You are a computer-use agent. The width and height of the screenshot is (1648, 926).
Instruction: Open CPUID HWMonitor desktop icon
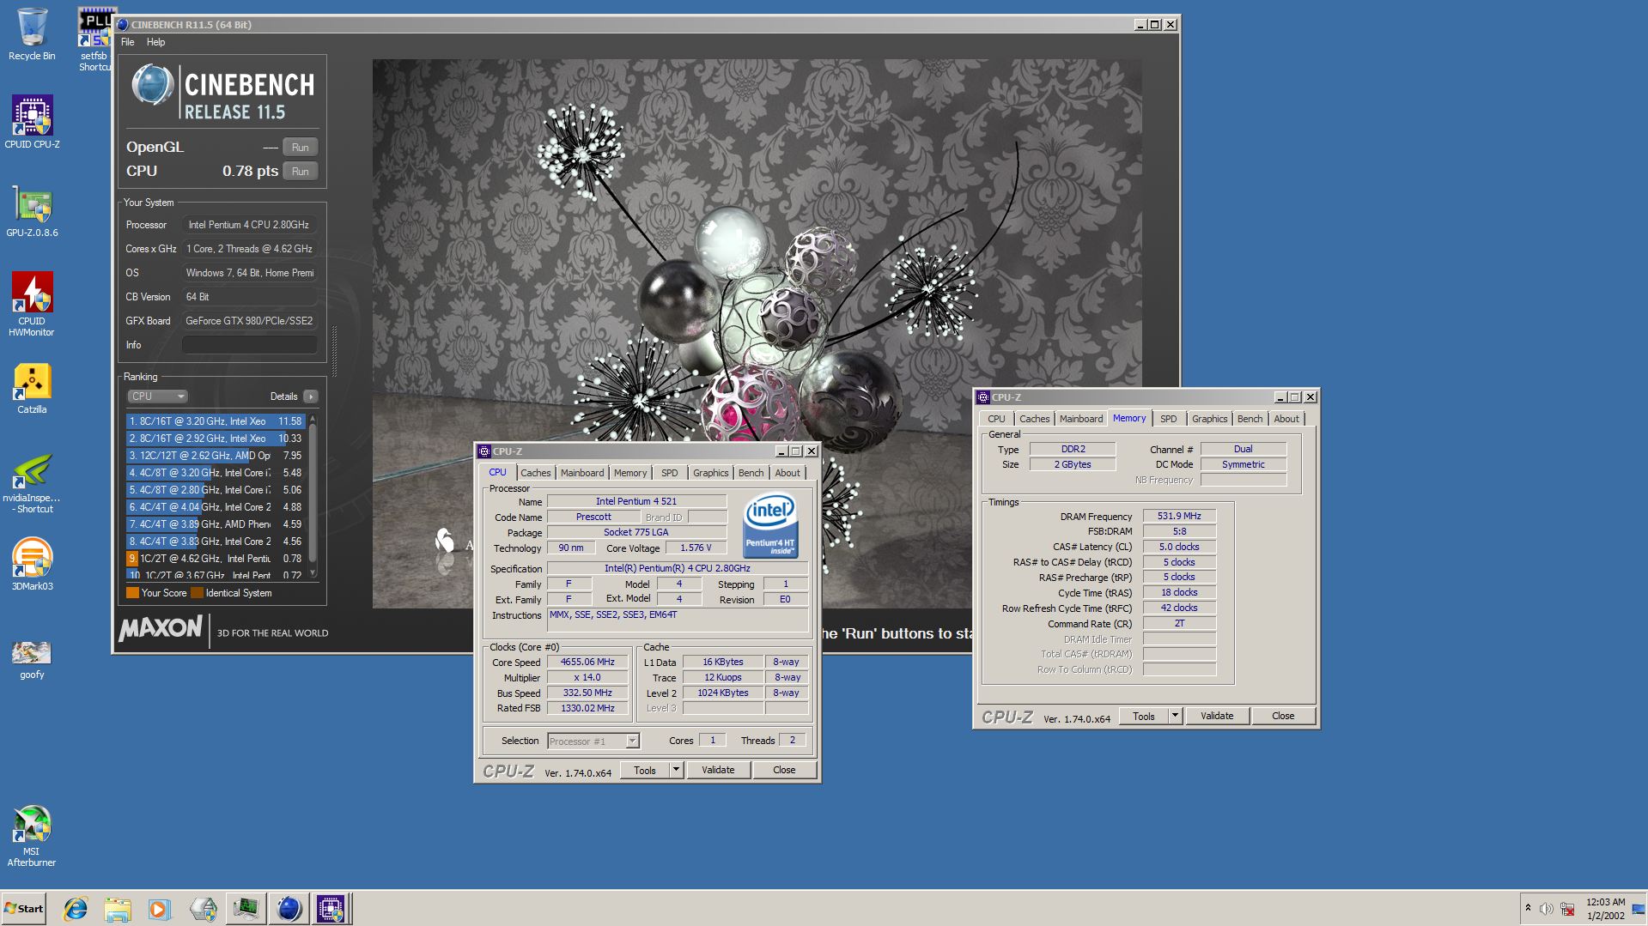point(32,304)
